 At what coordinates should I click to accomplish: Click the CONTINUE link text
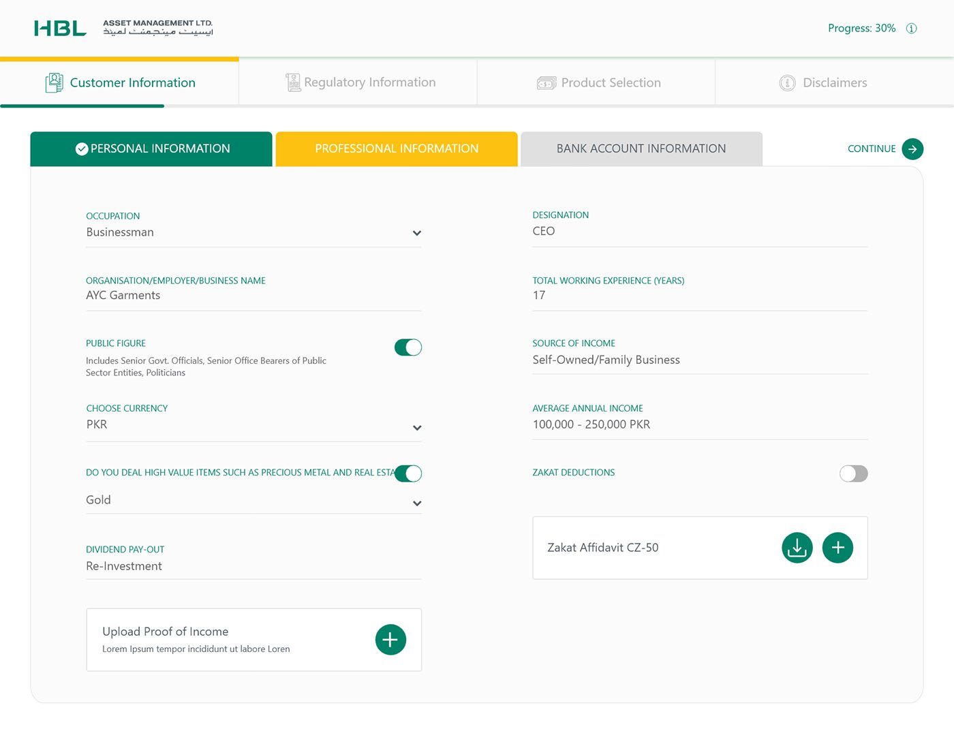pos(872,149)
